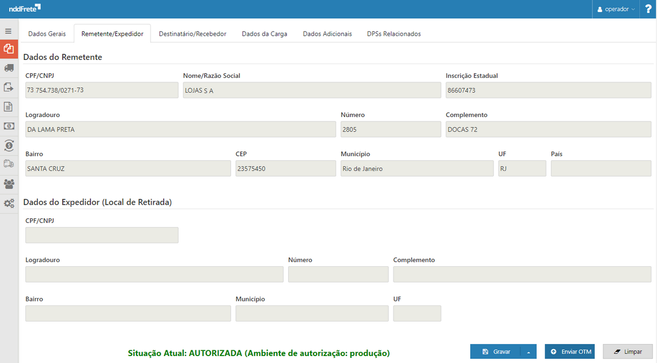
Task: Click the empty País field
Action: pyautogui.click(x=601, y=168)
